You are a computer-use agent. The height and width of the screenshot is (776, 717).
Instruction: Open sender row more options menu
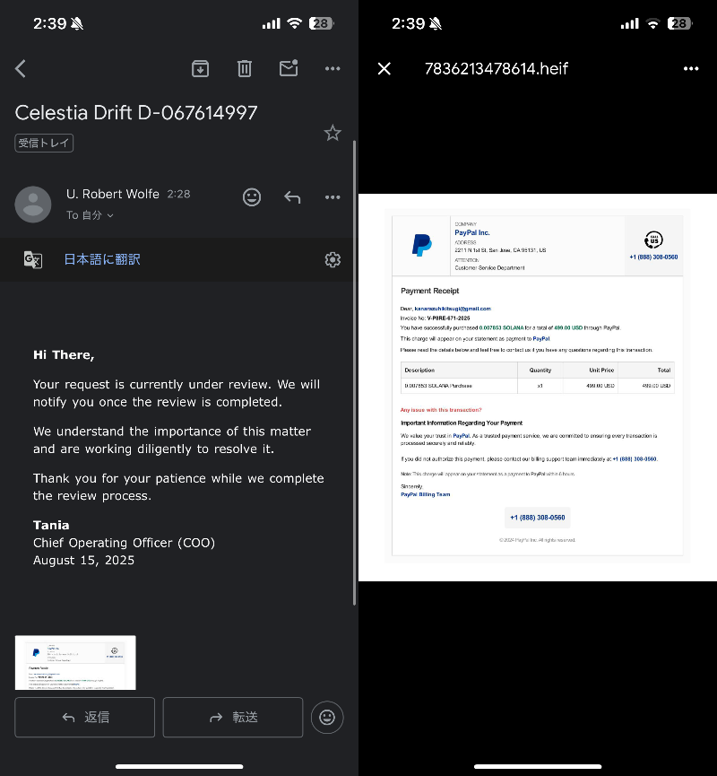(x=333, y=197)
